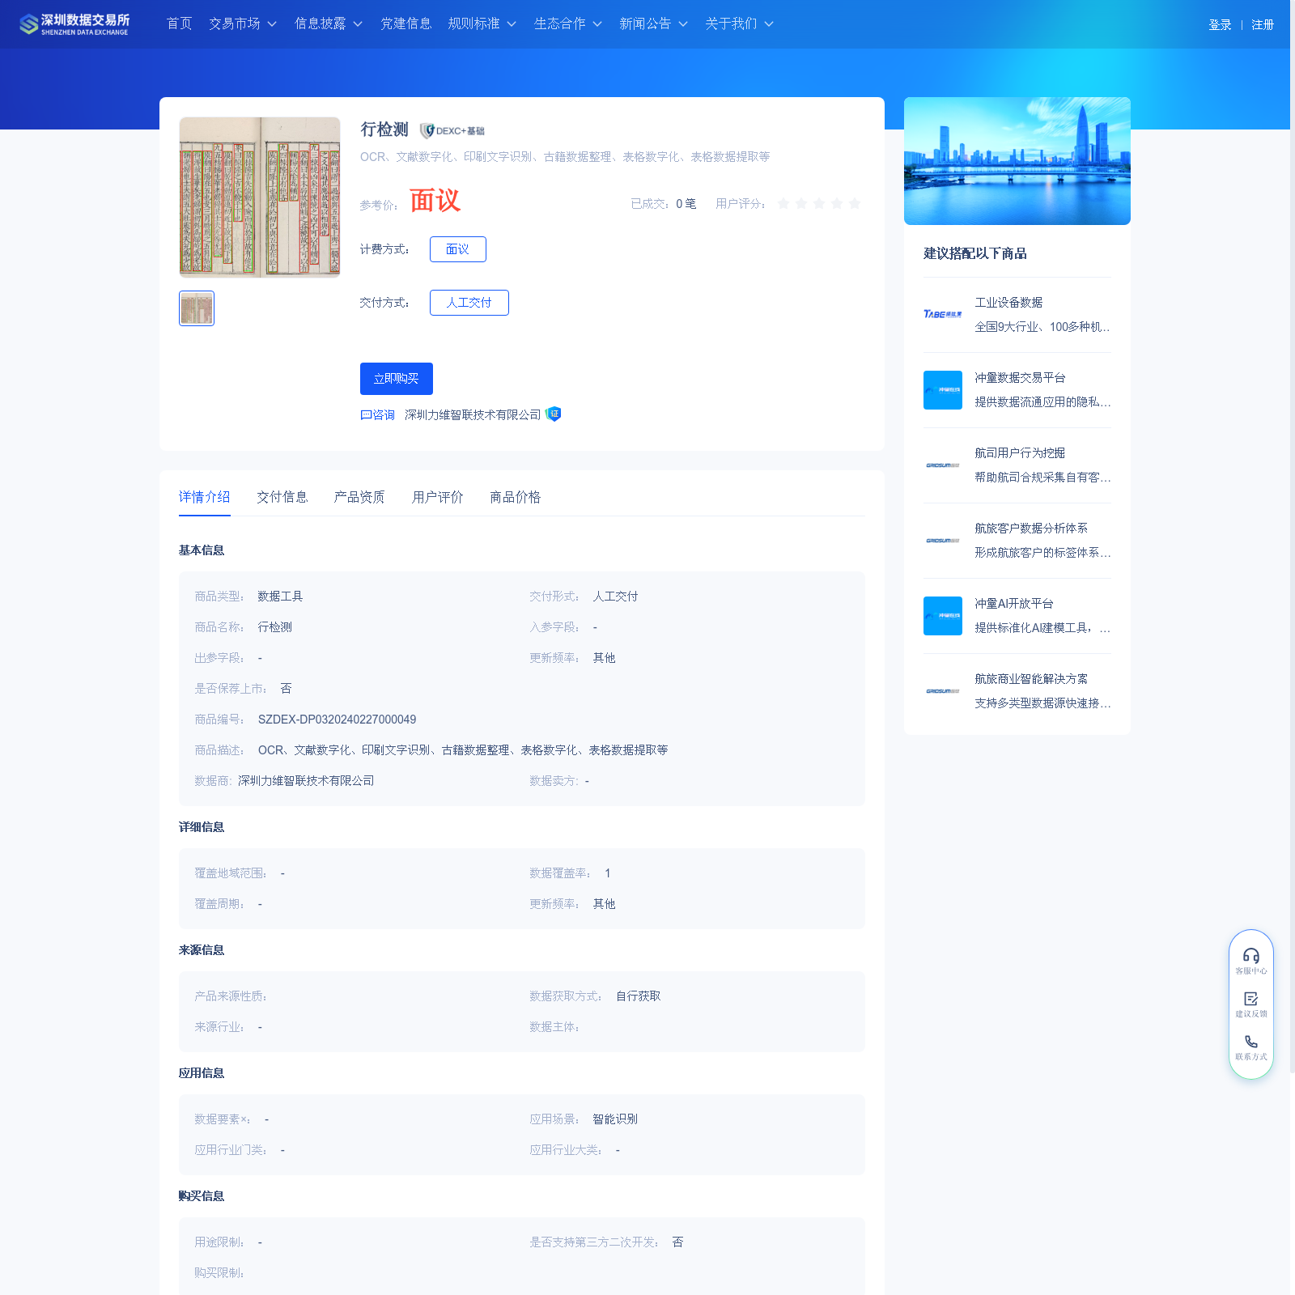The height and width of the screenshot is (1295, 1295).
Task: Click product number SZDEX-DP0320240227000049
Action: pyautogui.click(x=337, y=720)
